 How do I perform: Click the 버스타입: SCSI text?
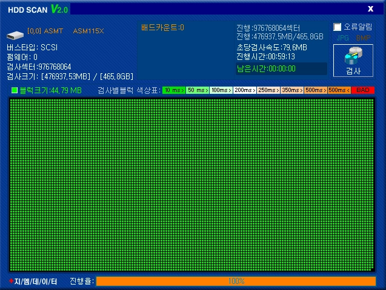click(32, 47)
